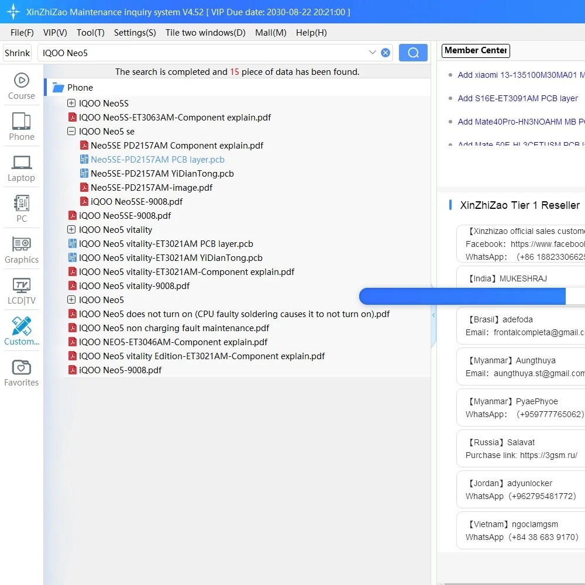This screenshot has height=585, width=585.
Task: Expand the IQOO Neo5 tree node
Action: (x=71, y=300)
